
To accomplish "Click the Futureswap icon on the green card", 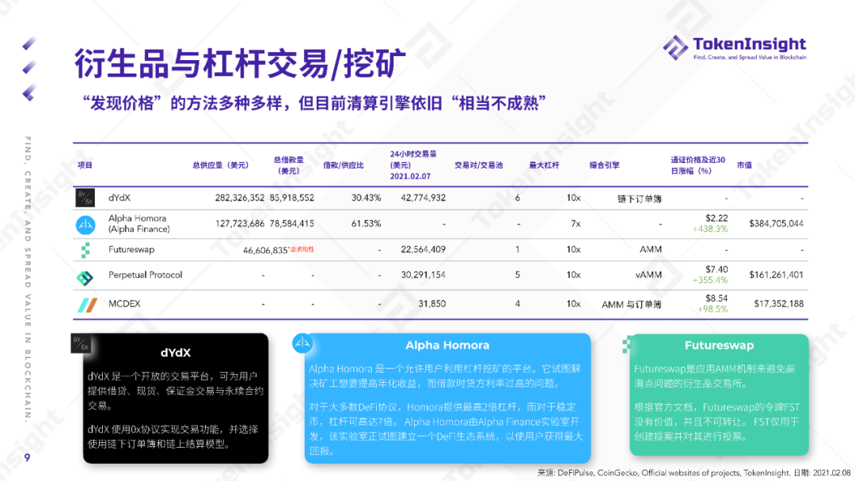I will 626,345.
